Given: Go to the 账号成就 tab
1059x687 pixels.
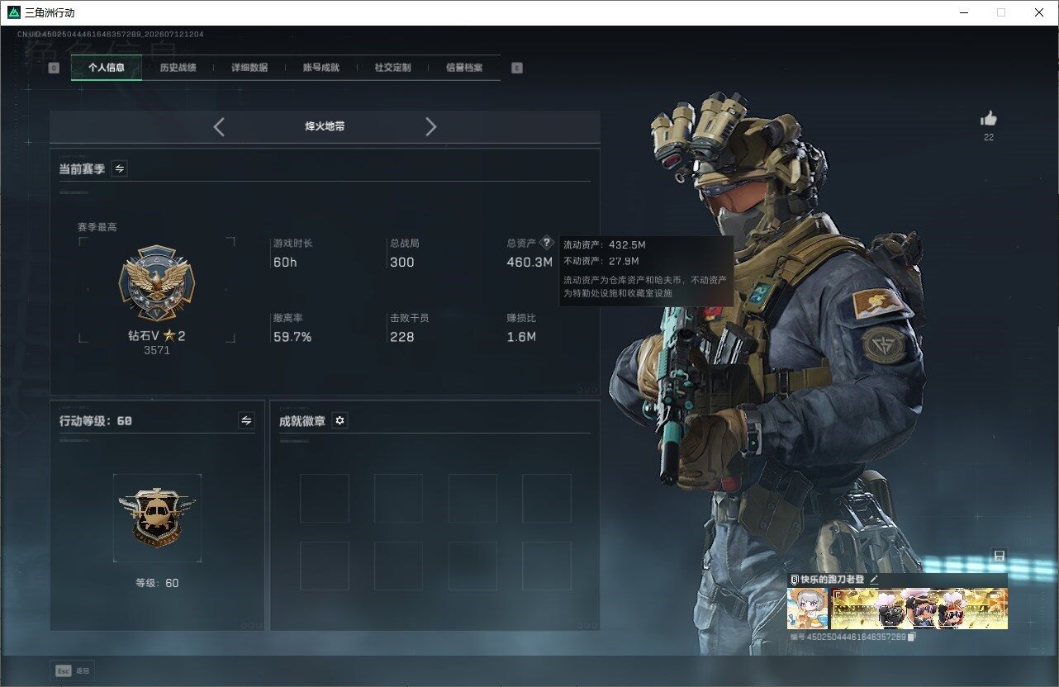Looking at the screenshot, I should (321, 68).
